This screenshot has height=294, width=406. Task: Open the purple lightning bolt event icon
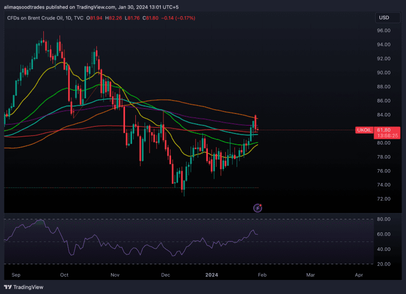[x=259, y=208]
